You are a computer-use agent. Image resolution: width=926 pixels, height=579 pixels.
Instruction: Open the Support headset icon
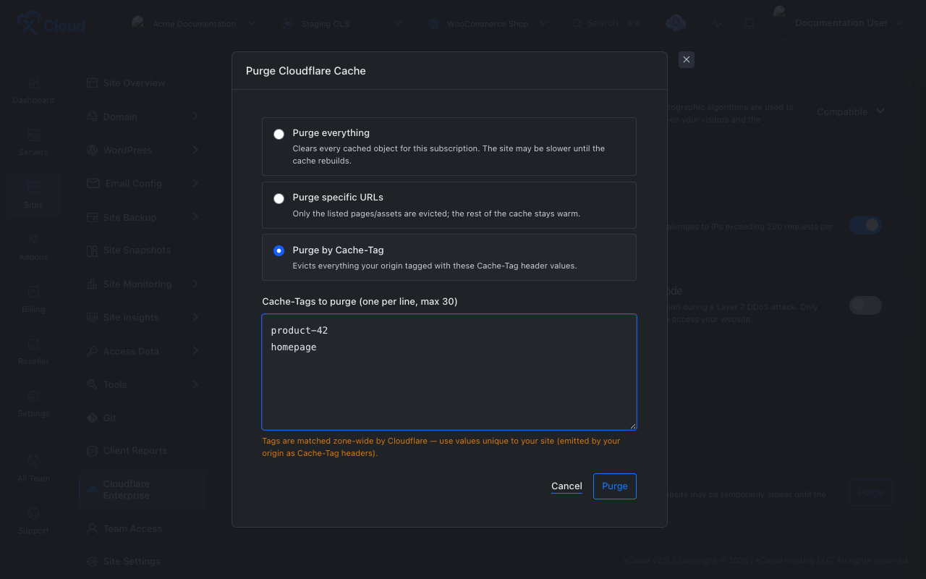(33, 513)
